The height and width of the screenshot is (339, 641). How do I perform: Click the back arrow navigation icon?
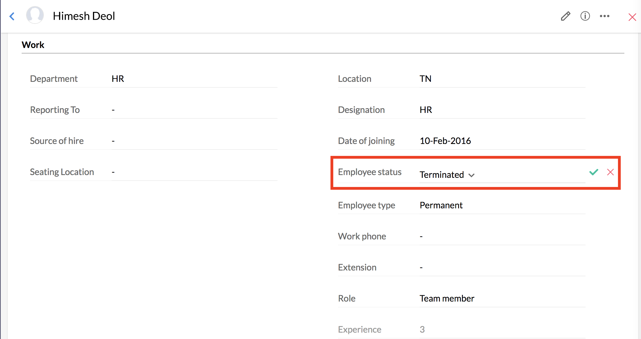(x=12, y=16)
